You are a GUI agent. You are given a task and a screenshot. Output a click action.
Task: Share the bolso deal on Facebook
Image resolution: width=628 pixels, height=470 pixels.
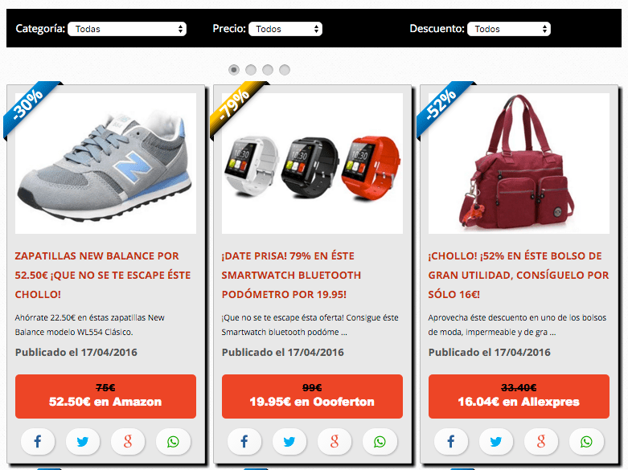click(x=451, y=442)
